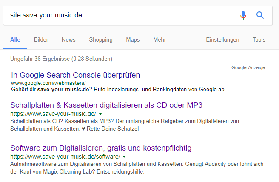Show the search Tools options
The image size is (279, 182).
click(259, 39)
